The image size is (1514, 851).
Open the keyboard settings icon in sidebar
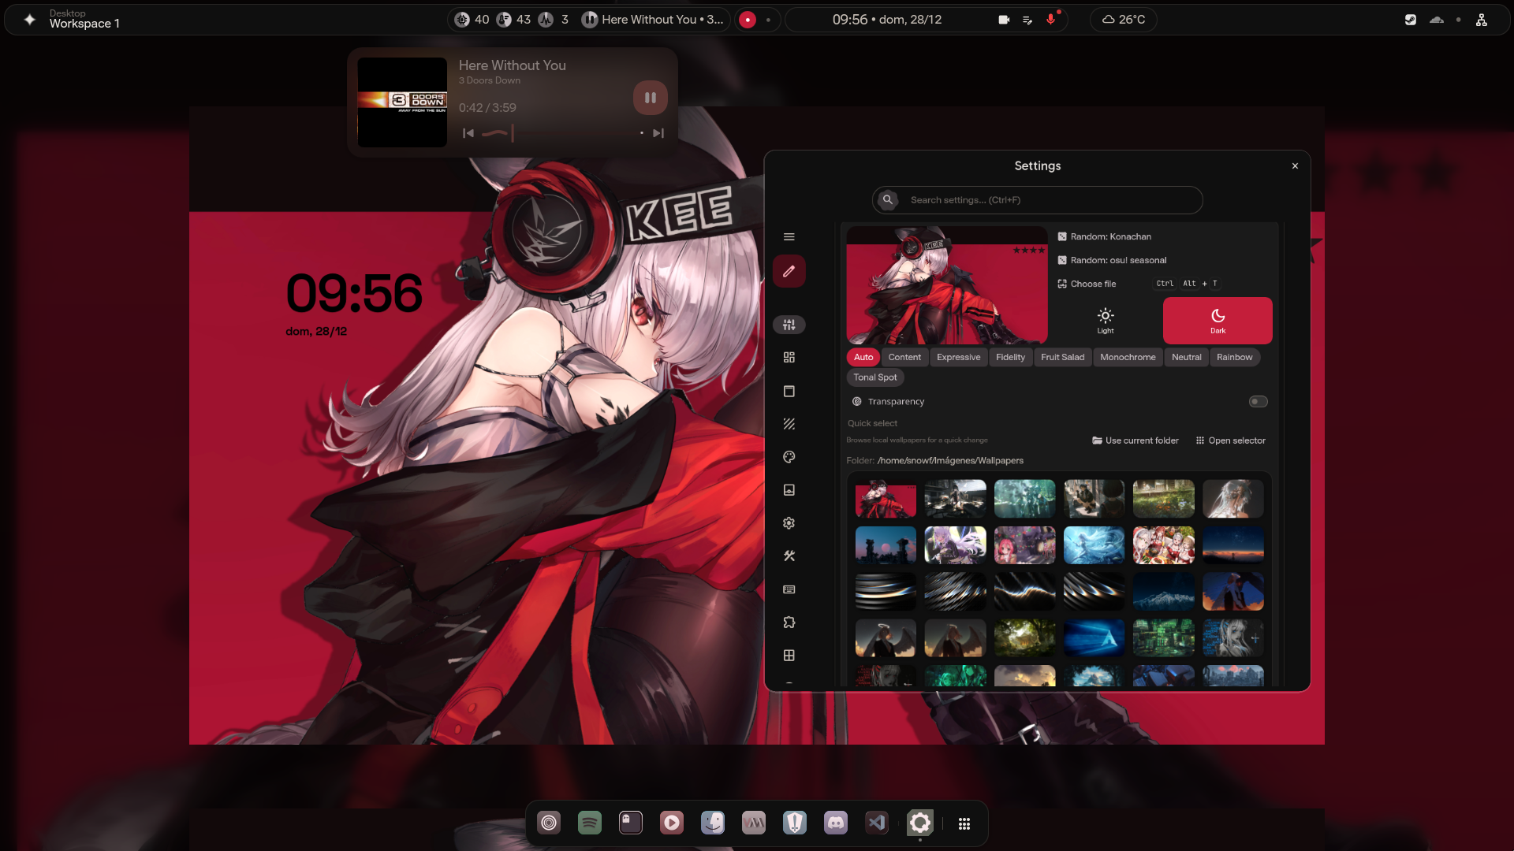[789, 589]
